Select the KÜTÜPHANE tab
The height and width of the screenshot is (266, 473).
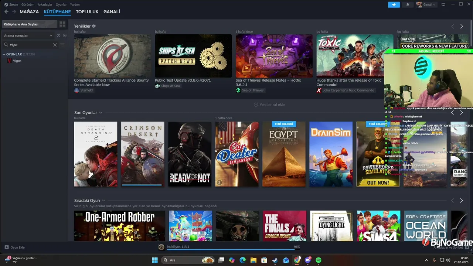click(57, 12)
